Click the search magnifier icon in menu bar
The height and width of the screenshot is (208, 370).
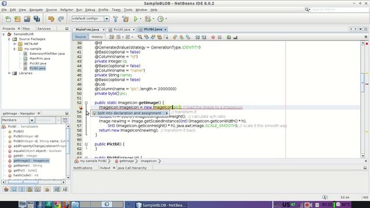pos(307,10)
